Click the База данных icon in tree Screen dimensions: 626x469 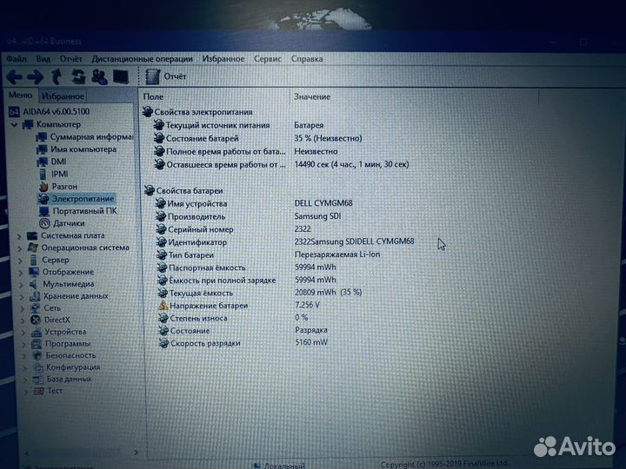[38, 379]
